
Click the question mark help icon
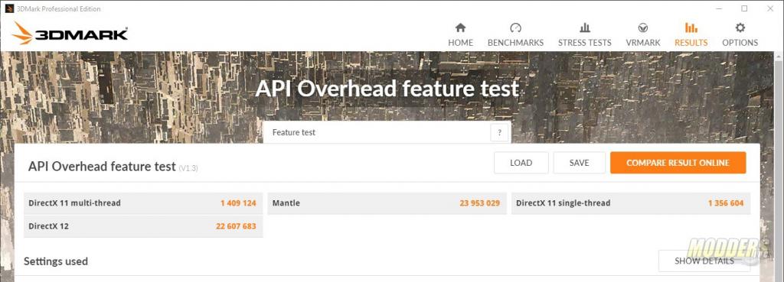[x=499, y=133]
